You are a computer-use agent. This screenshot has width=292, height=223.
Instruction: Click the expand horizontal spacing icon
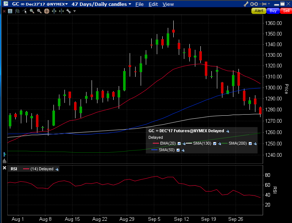(54, 11)
